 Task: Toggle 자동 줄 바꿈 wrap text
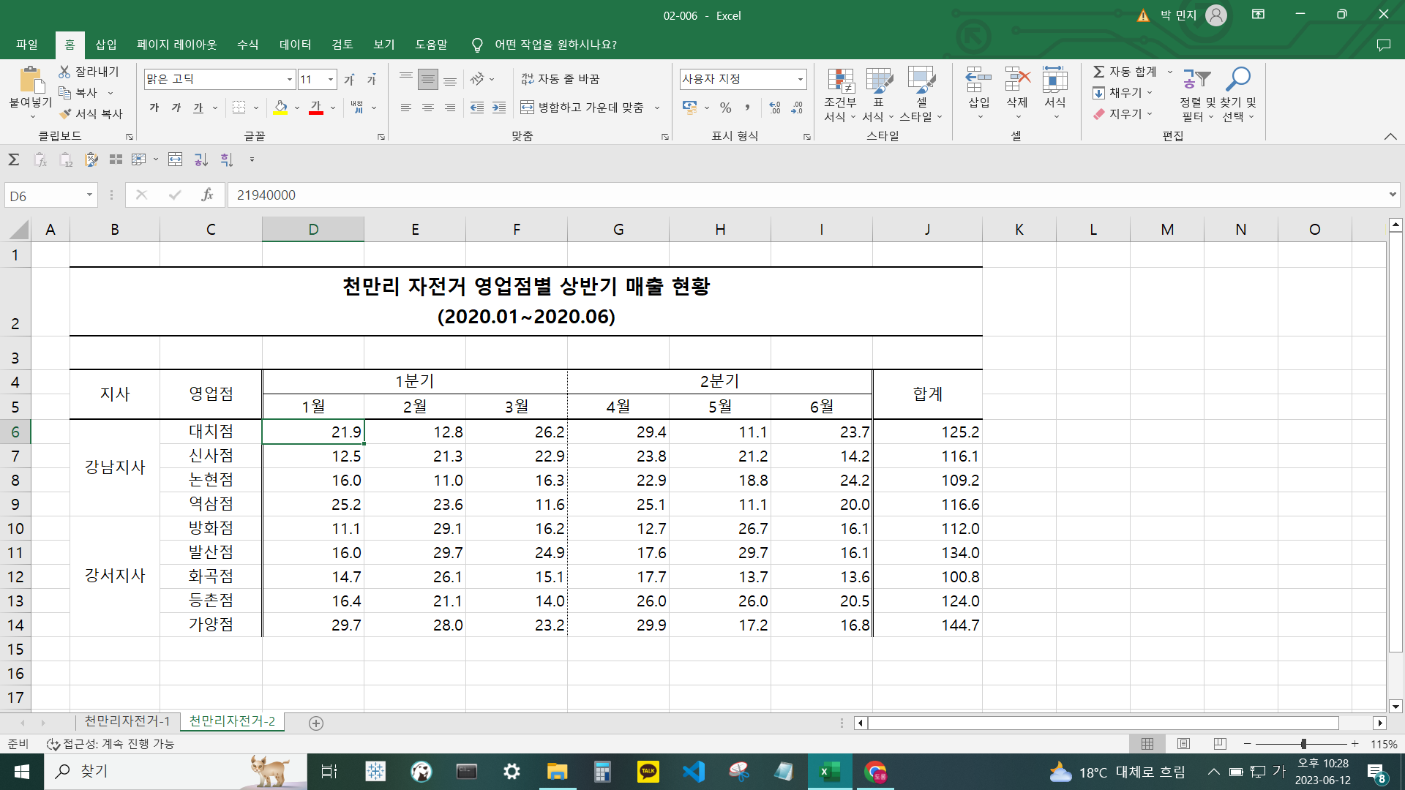pos(561,79)
